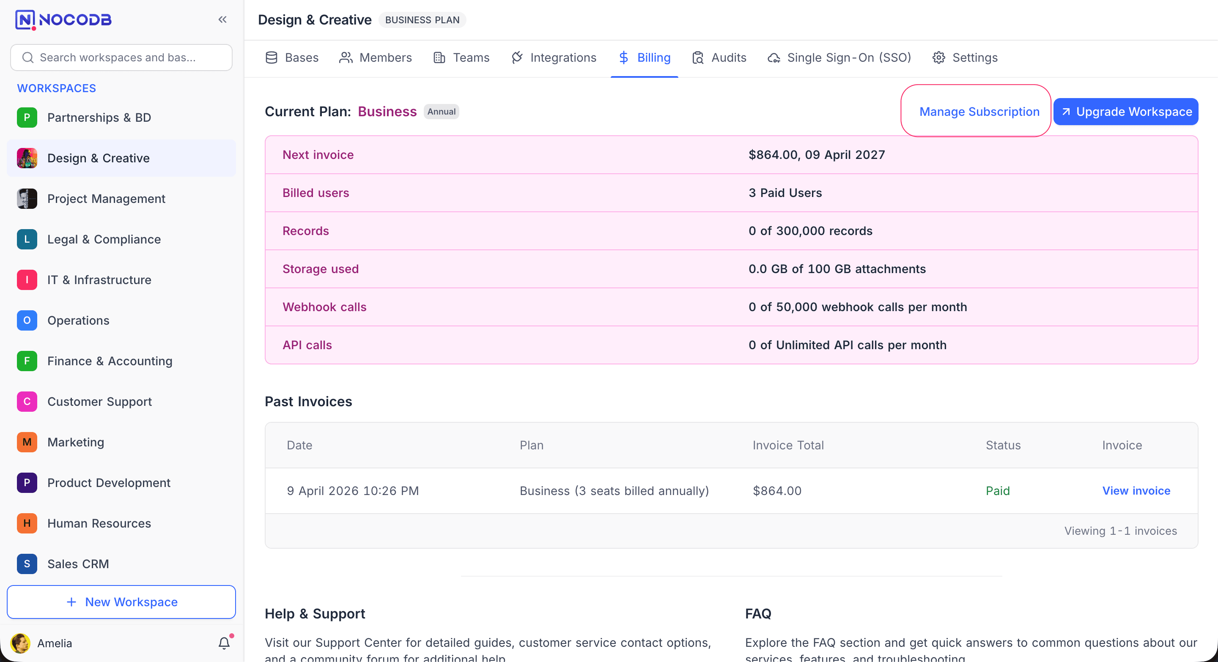This screenshot has height=662, width=1218.
Task: Click Amelia's user avatar
Action: click(x=20, y=643)
